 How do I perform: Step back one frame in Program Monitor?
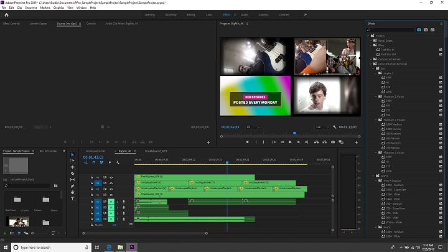(x=282, y=142)
